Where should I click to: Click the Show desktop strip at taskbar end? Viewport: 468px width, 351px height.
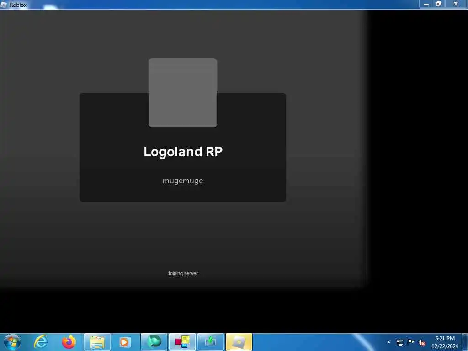pos(465,342)
